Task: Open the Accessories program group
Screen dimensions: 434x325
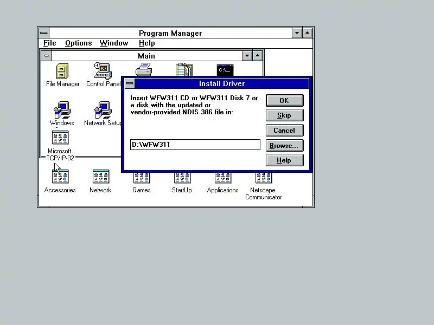Action: pyautogui.click(x=60, y=177)
